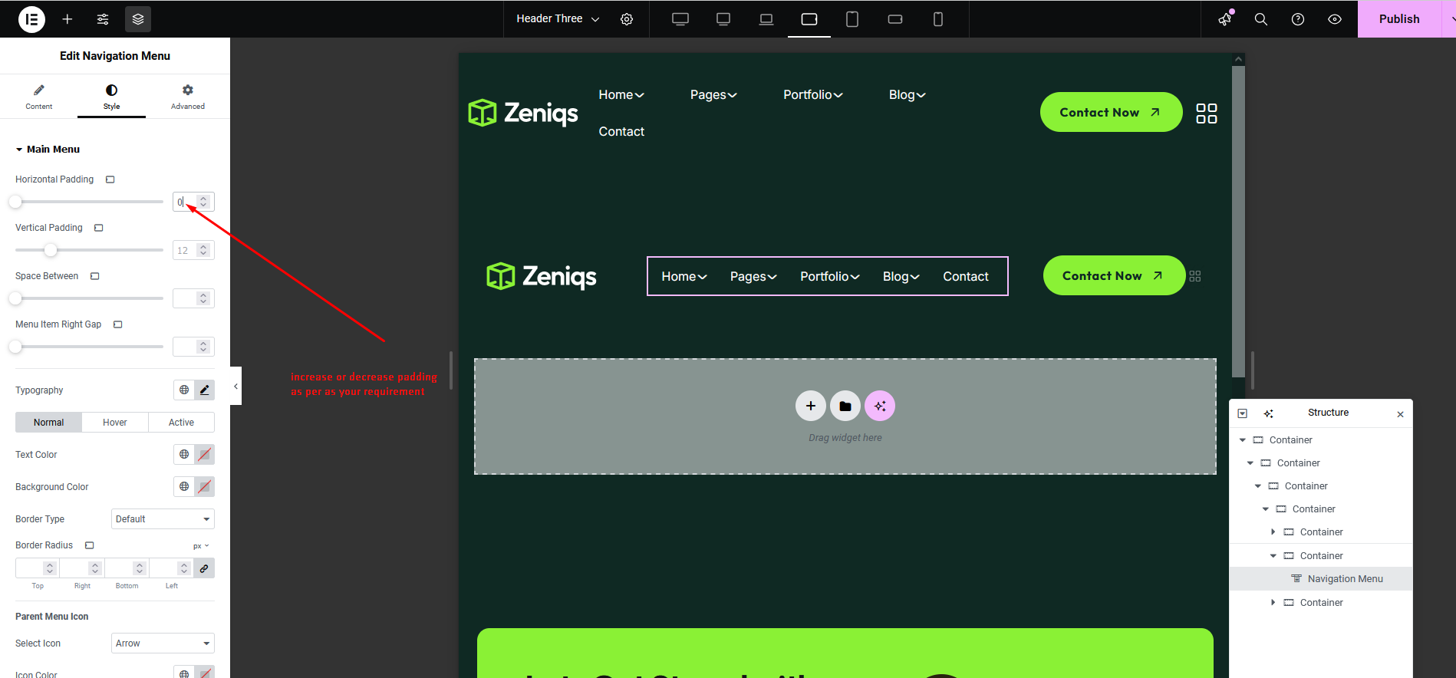1456x678 pixels.
Task: Switch to the Advanced tab
Action: click(188, 97)
